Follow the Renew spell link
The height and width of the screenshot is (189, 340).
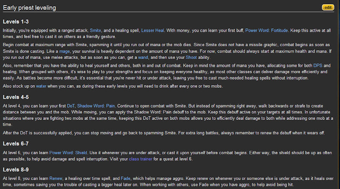tap(56, 178)
